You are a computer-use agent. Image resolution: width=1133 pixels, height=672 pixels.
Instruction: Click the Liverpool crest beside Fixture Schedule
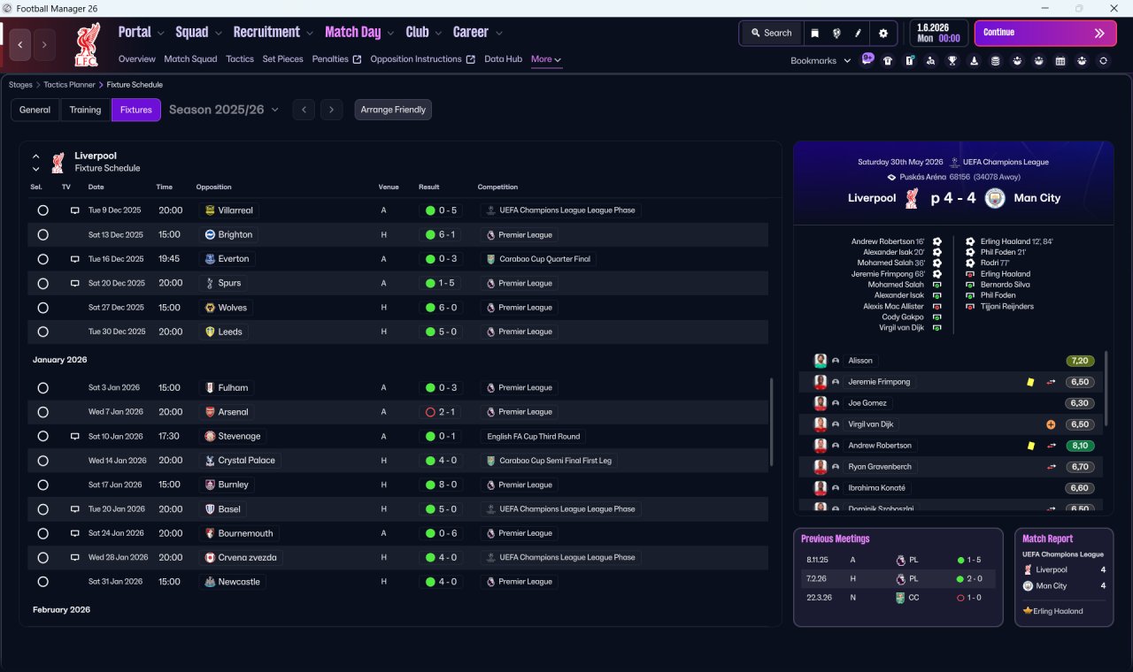click(x=58, y=162)
